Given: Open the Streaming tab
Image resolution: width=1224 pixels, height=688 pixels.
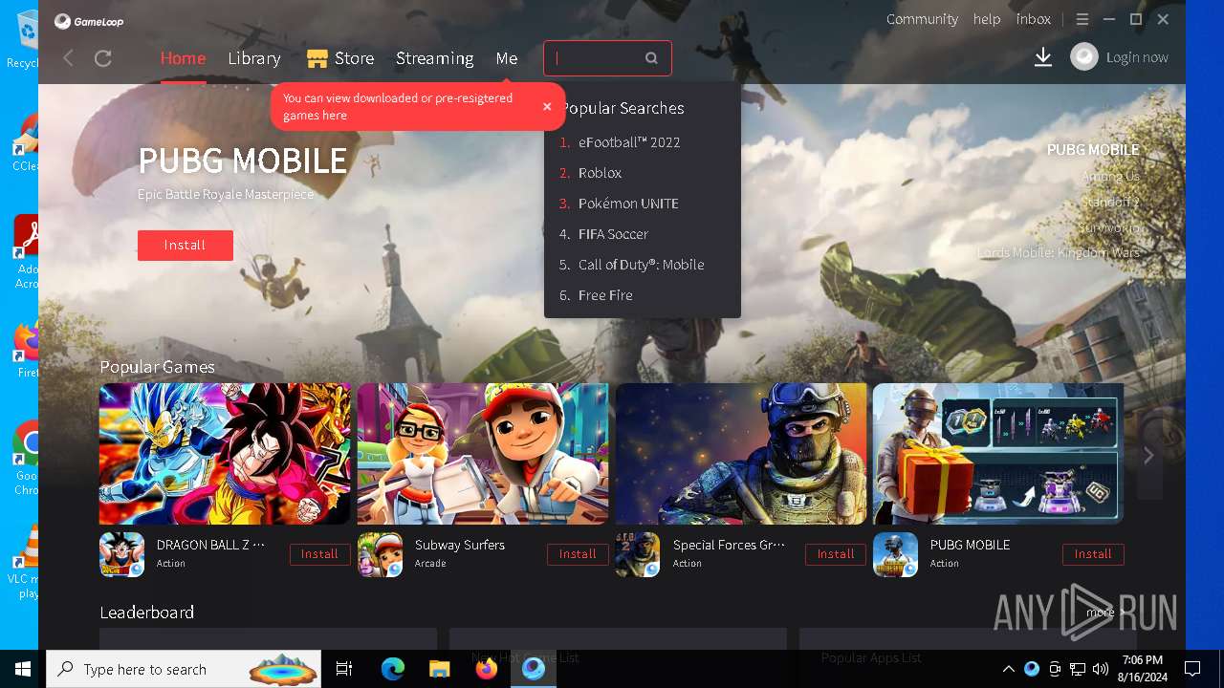Looking at the screenshot, I should 435,58.
